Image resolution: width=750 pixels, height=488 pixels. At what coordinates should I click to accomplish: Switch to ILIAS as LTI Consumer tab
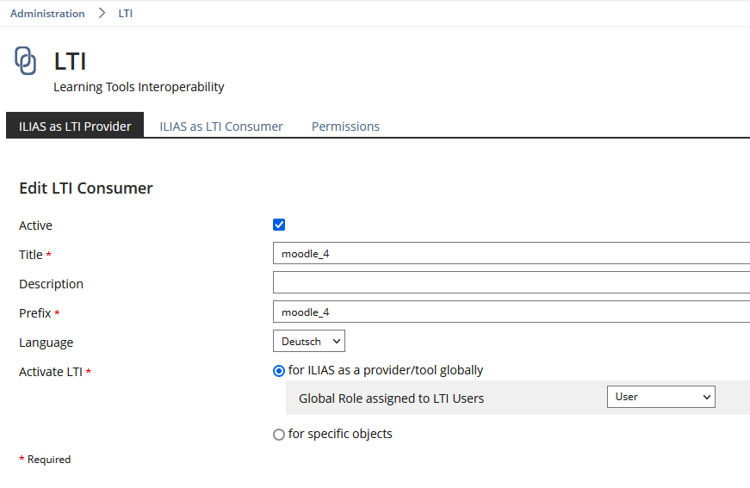coord(221,127)
